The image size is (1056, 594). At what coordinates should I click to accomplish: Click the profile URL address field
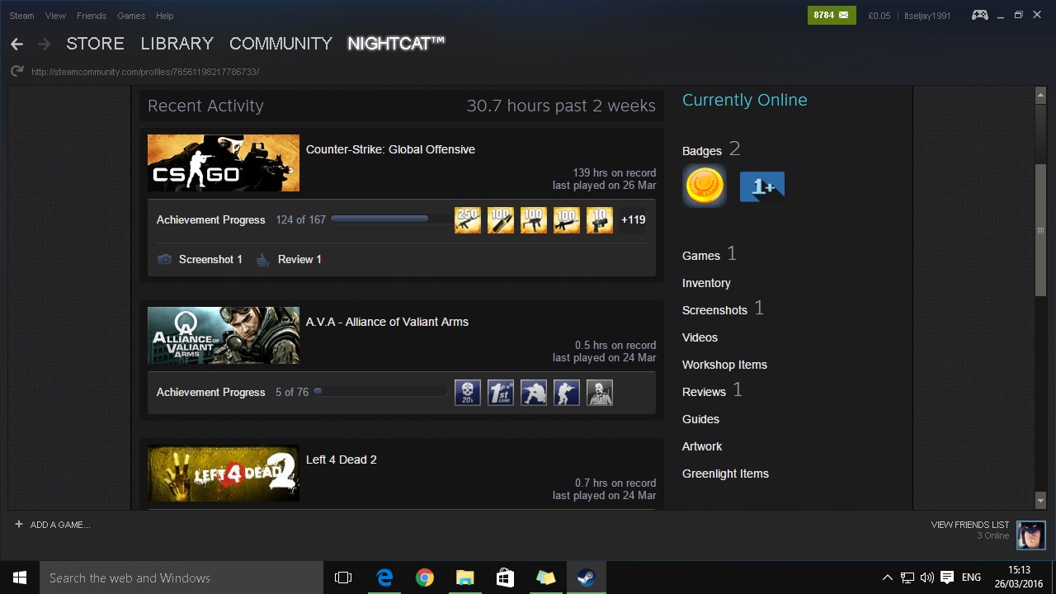tap(145, 72)
